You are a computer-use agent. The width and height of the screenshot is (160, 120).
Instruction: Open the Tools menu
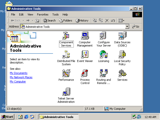[55, 14]
